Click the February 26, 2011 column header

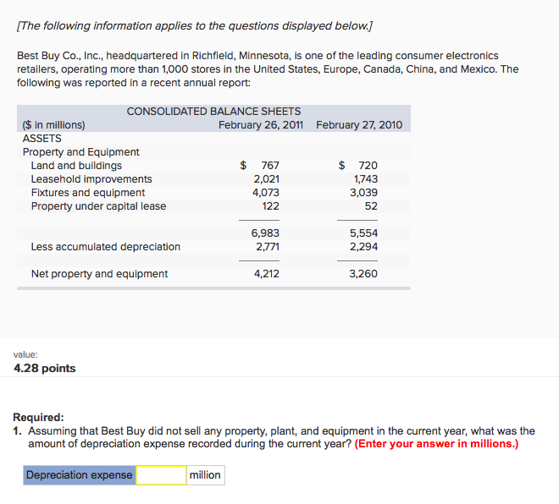click(x=261, y=125)
